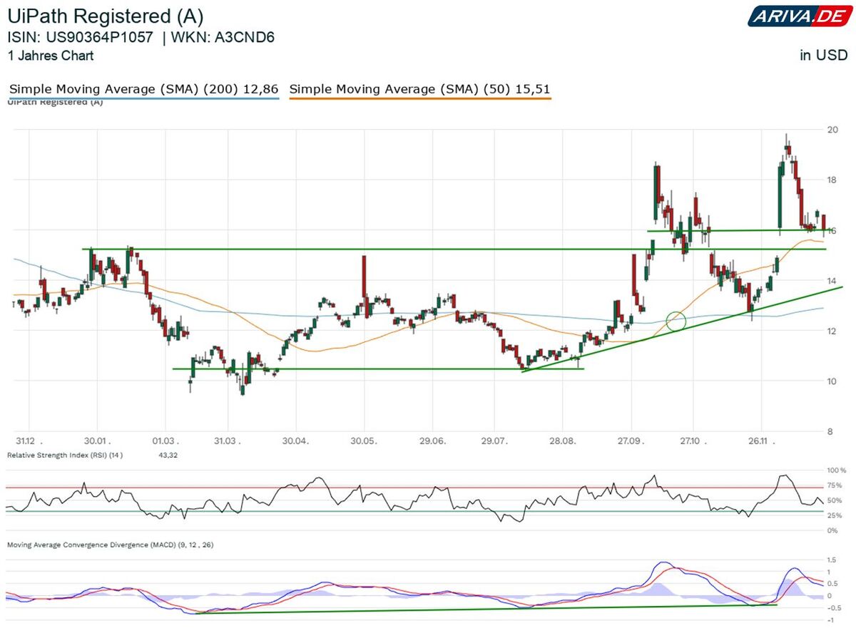The width and height of the screenshot is (856, 628).
Task: Click the green circle marker on trendline
Action: pyautogui.click(x=676, y=321)
